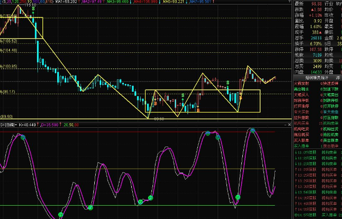
Task: Select the 加速下跌 alert entry
Action: click(x=331, y=89)
